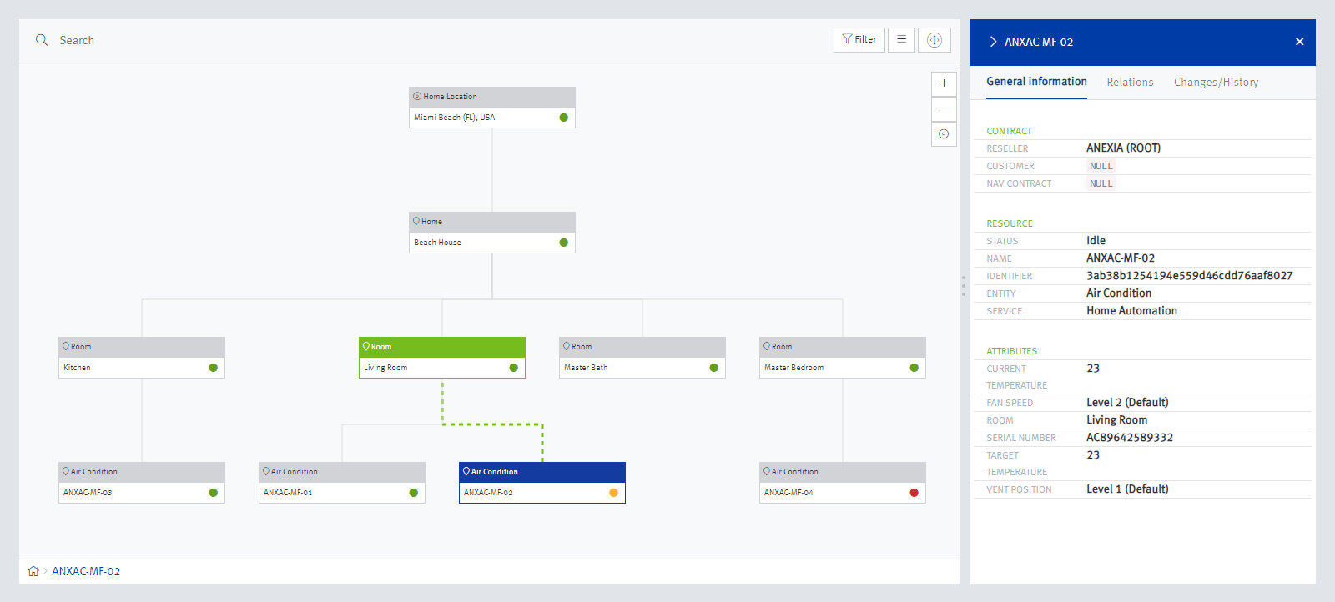Click the service value Home Automation
The height and width of the screenshot is (602, 1335).
click(x=1131, y=311)
